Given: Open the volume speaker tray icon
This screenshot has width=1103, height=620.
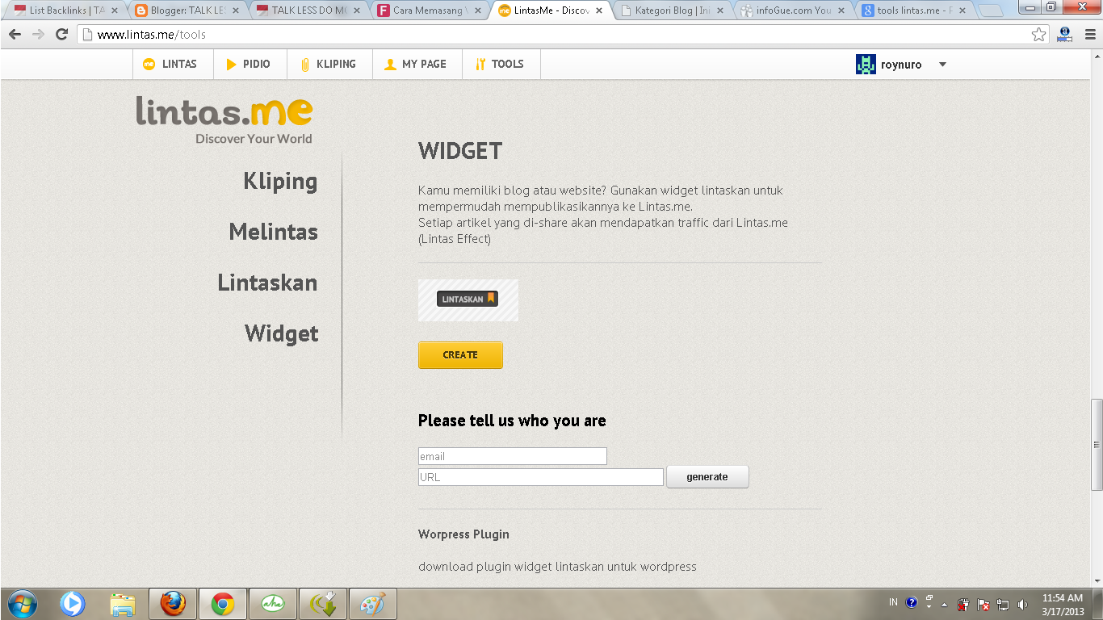Looking at the screenshot, I should point(1023,604).
